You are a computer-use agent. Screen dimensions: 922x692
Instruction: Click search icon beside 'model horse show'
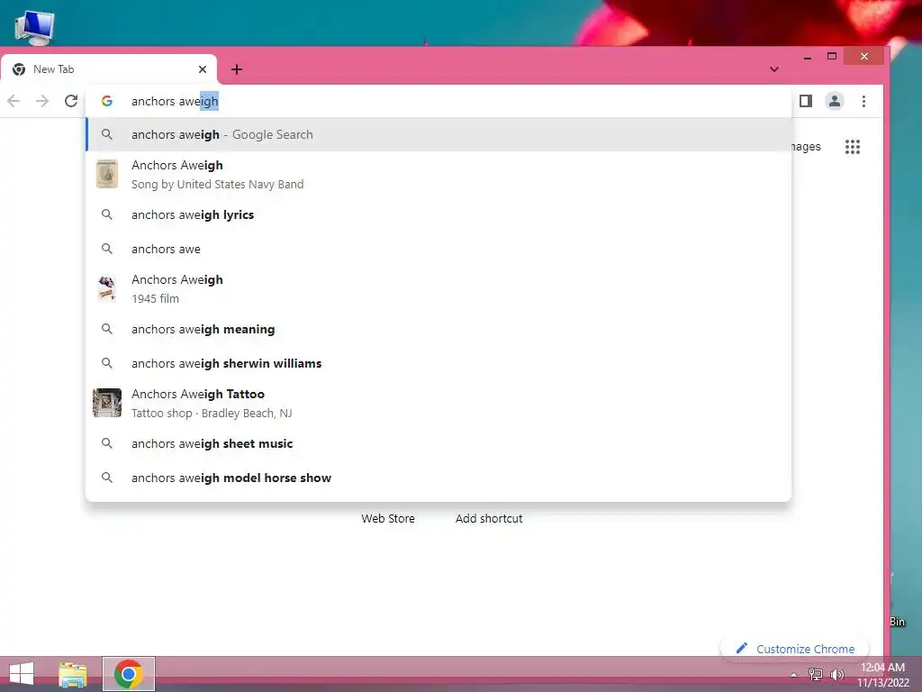tap(107, 478)
